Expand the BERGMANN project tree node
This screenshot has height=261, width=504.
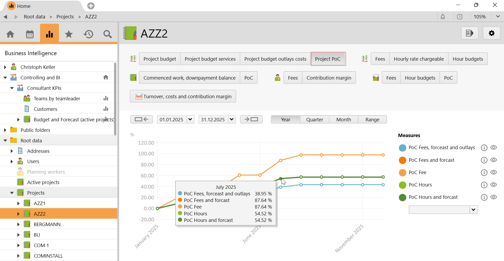18,225
